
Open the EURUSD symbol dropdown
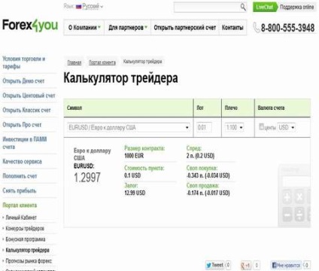coord(129,127)
